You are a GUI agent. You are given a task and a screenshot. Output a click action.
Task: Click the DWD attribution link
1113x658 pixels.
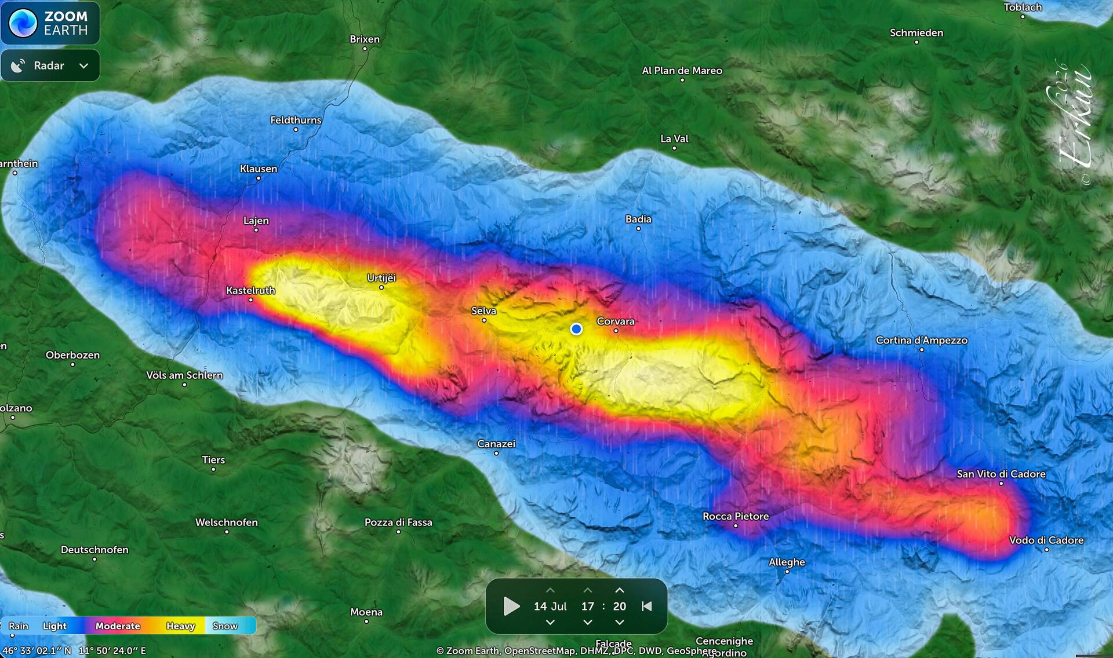pyautogui.click(x=650, y=651)
